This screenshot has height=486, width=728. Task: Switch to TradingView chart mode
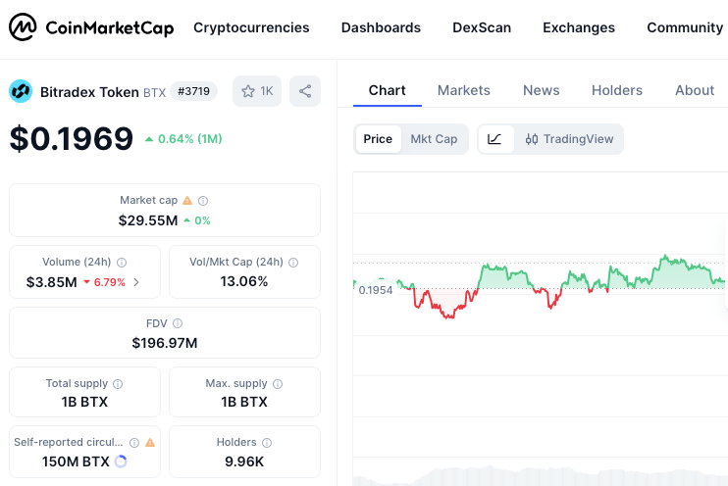click(x=569, y=139)
